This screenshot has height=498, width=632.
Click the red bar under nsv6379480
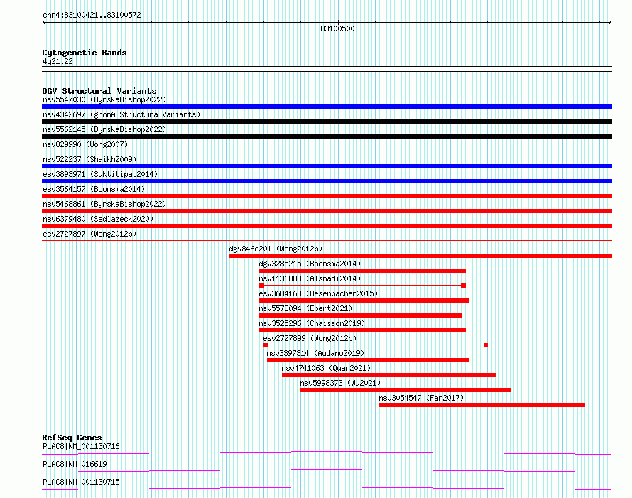tap(327, 226)
